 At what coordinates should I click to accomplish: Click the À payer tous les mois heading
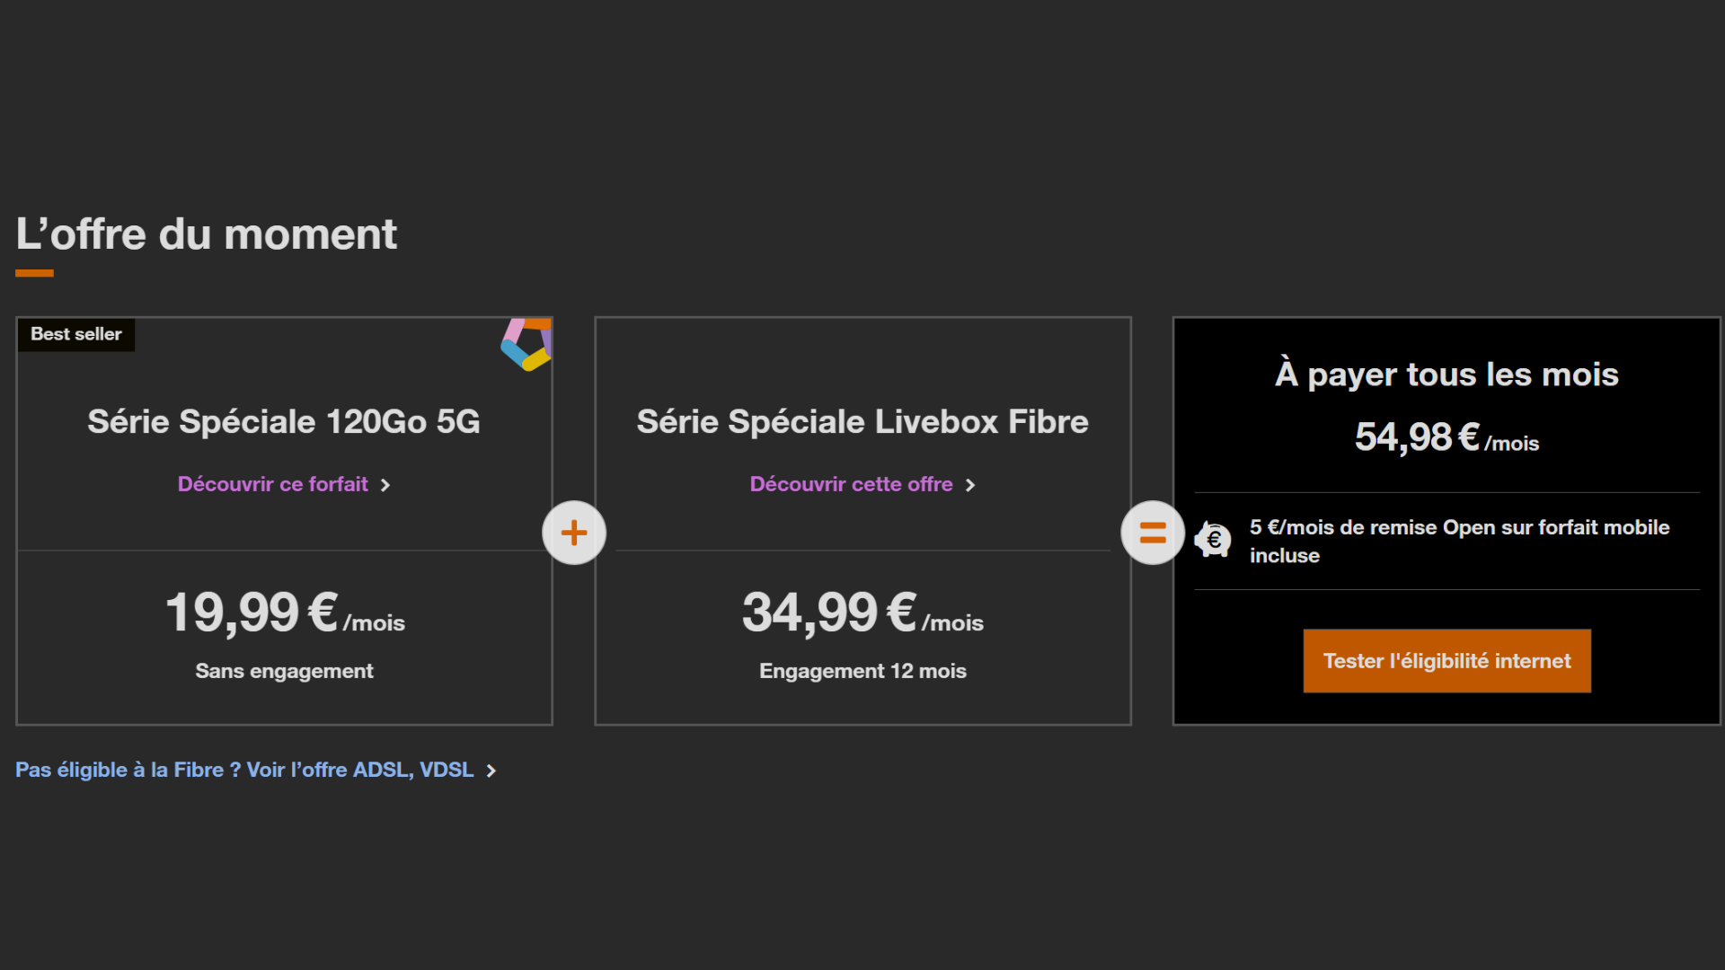[1446, 375]
